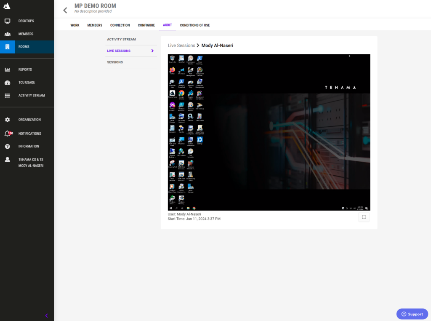Expand Live Sessions chevron arrow
Image resolution: width=431 pixels, height=321 pixels.
(x=152, y=51)
